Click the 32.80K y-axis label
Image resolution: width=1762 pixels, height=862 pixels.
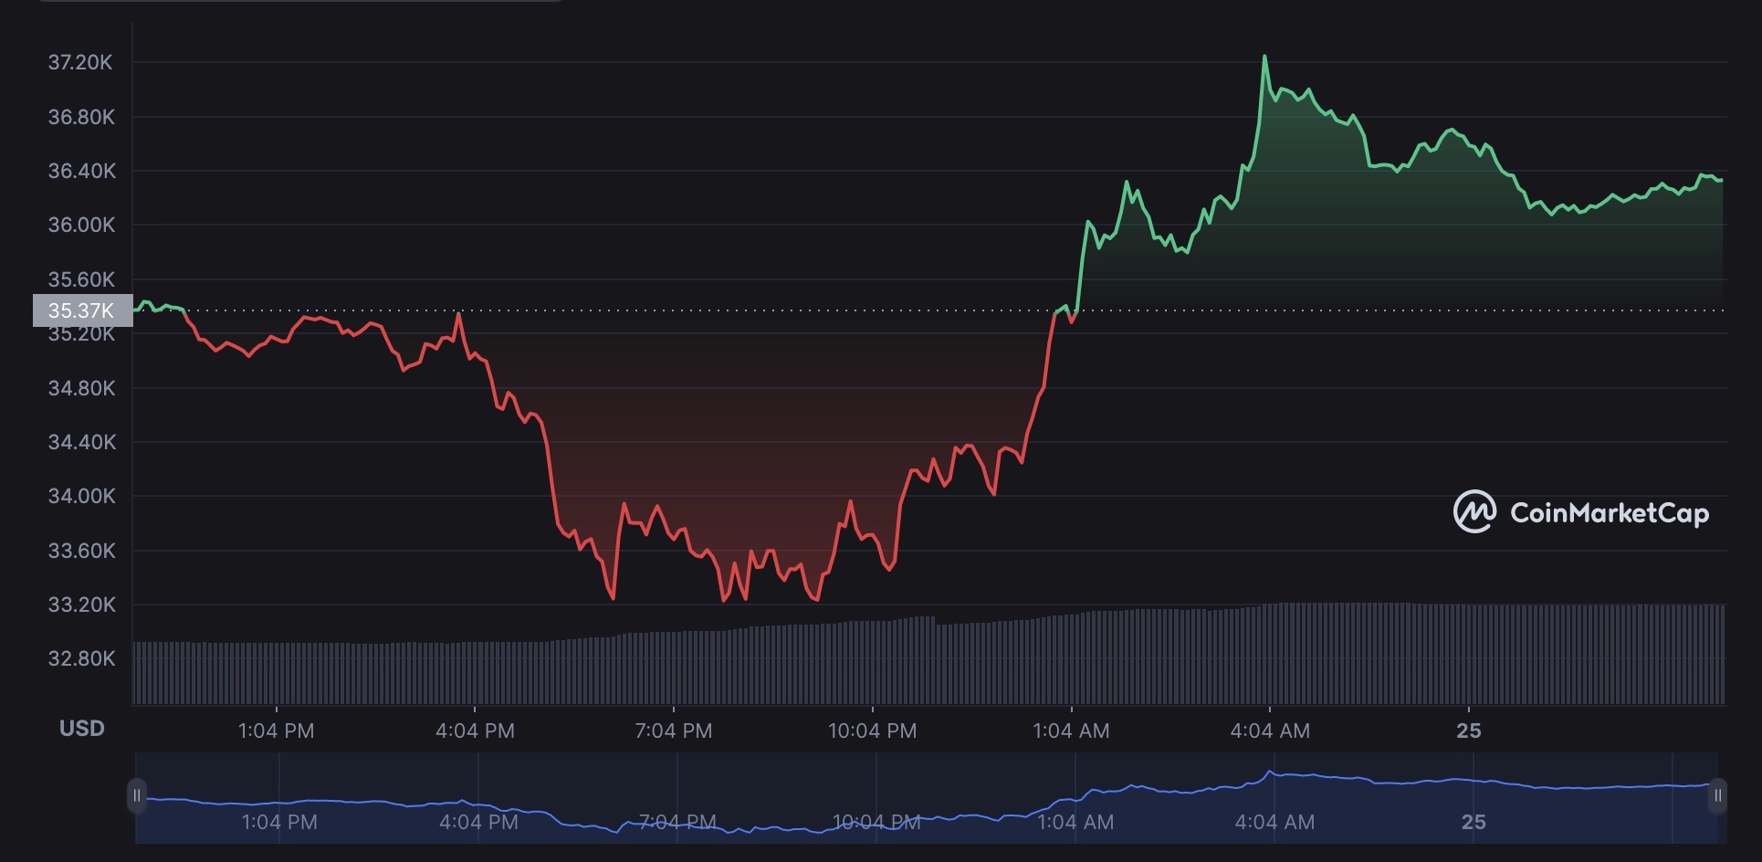(81, 658)
